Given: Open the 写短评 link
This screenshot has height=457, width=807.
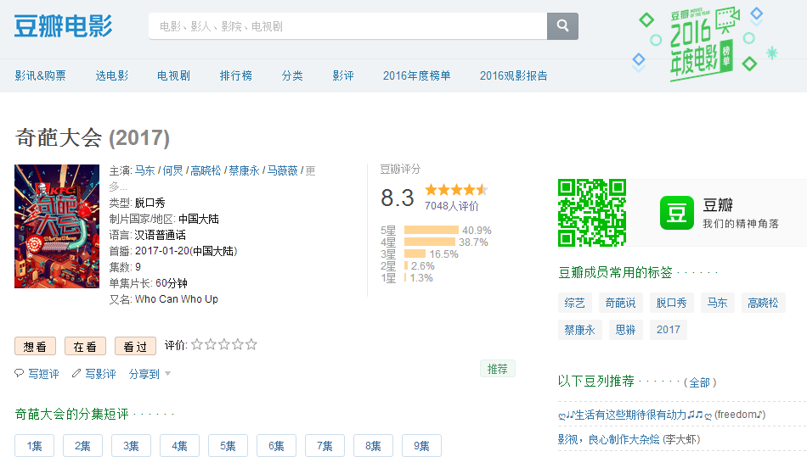Looking at the screenshot, I should [x=43, y=374].
